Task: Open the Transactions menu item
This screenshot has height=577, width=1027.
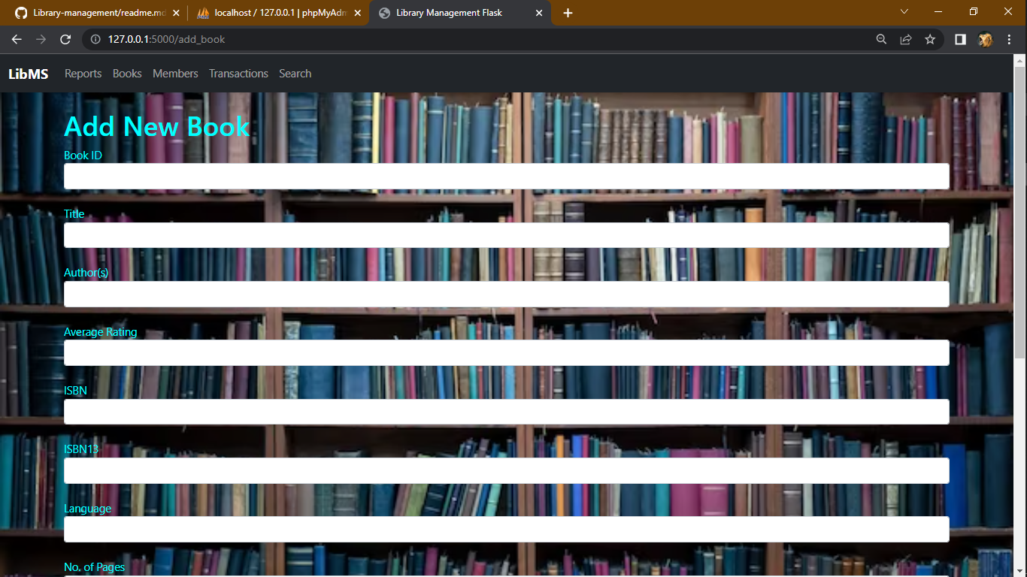Action: coord(238,73)
